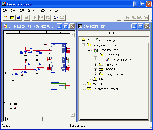
Task: Click the Ready status bar text
Action: [6, 126]
